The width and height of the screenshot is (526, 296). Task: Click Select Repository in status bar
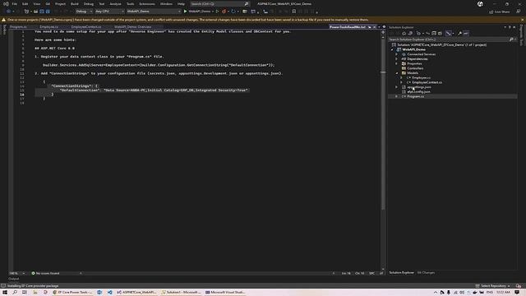pyautogui.click(x=493, y=286)
